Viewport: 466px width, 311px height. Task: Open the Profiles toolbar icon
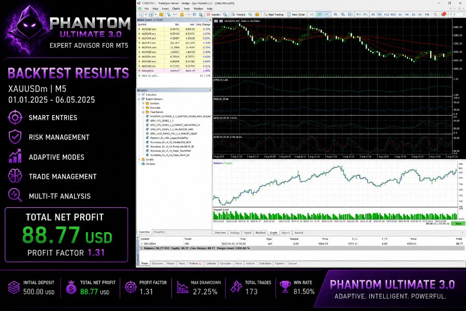[151, 15]
